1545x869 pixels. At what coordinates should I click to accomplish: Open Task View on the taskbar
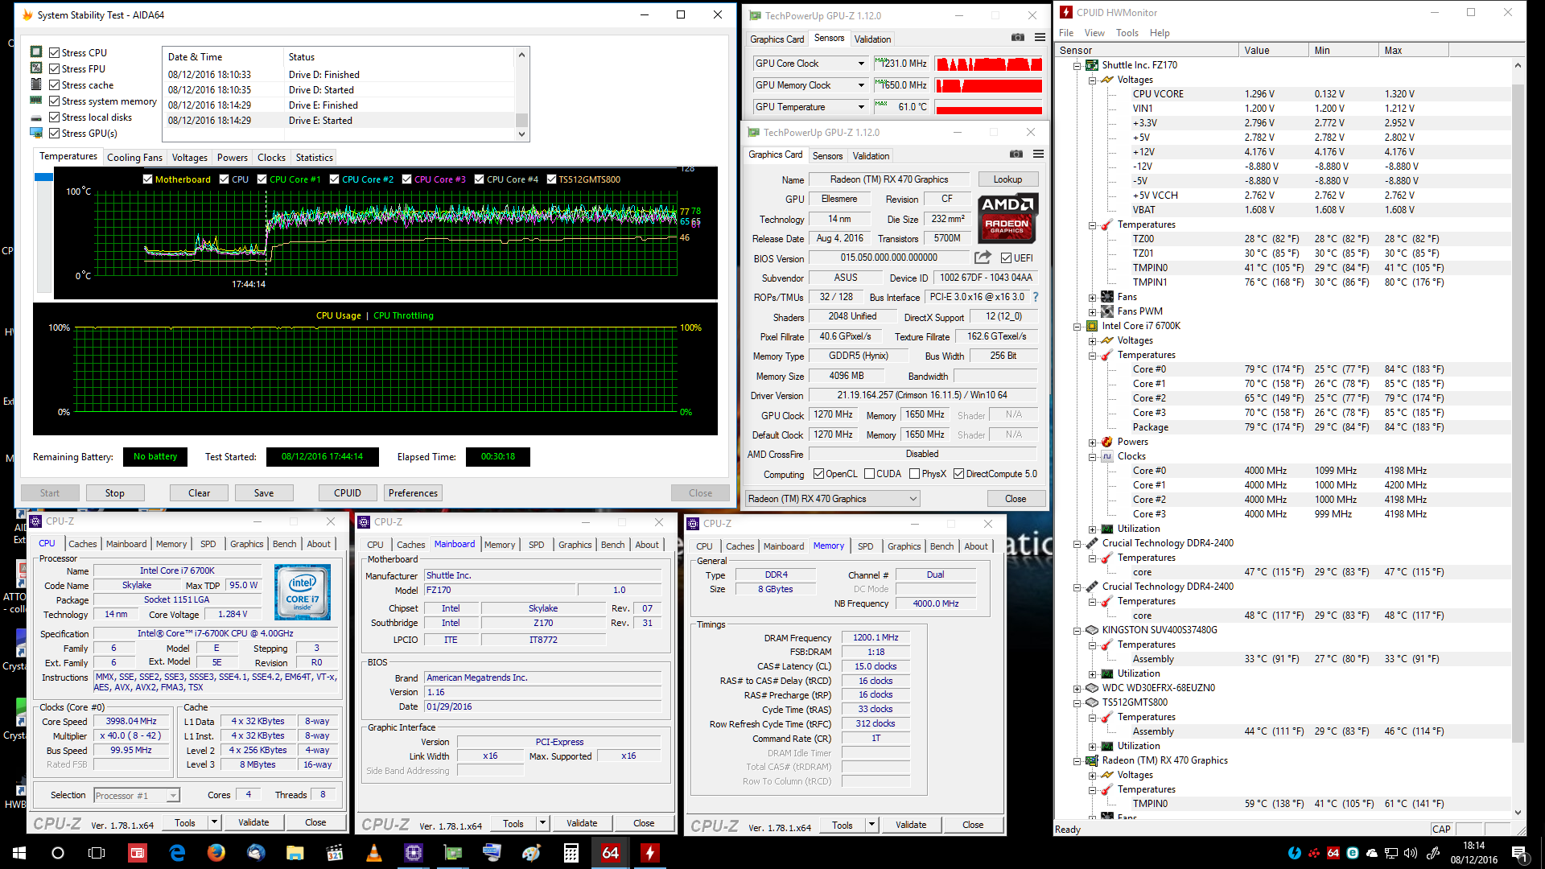(x=97, y=853)
